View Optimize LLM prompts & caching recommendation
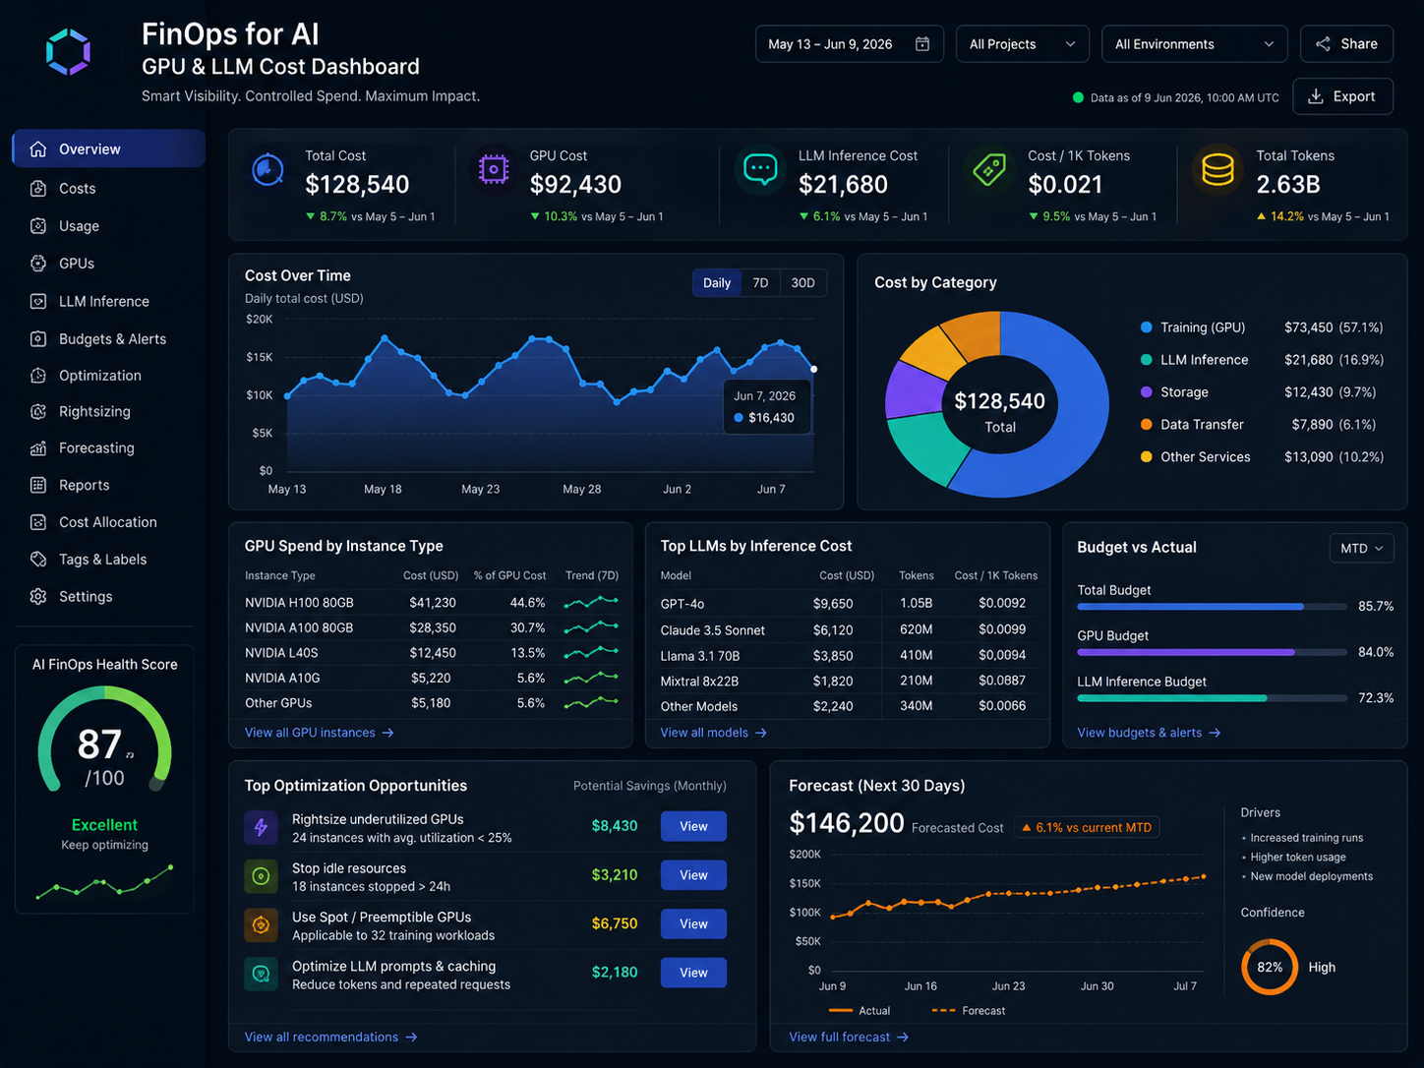 tap(693, 973)
